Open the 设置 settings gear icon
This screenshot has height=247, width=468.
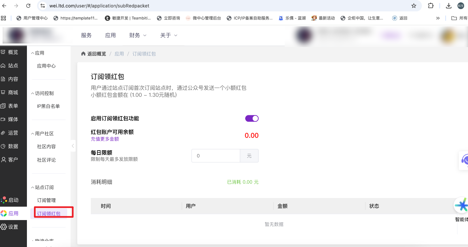point(4,227)
